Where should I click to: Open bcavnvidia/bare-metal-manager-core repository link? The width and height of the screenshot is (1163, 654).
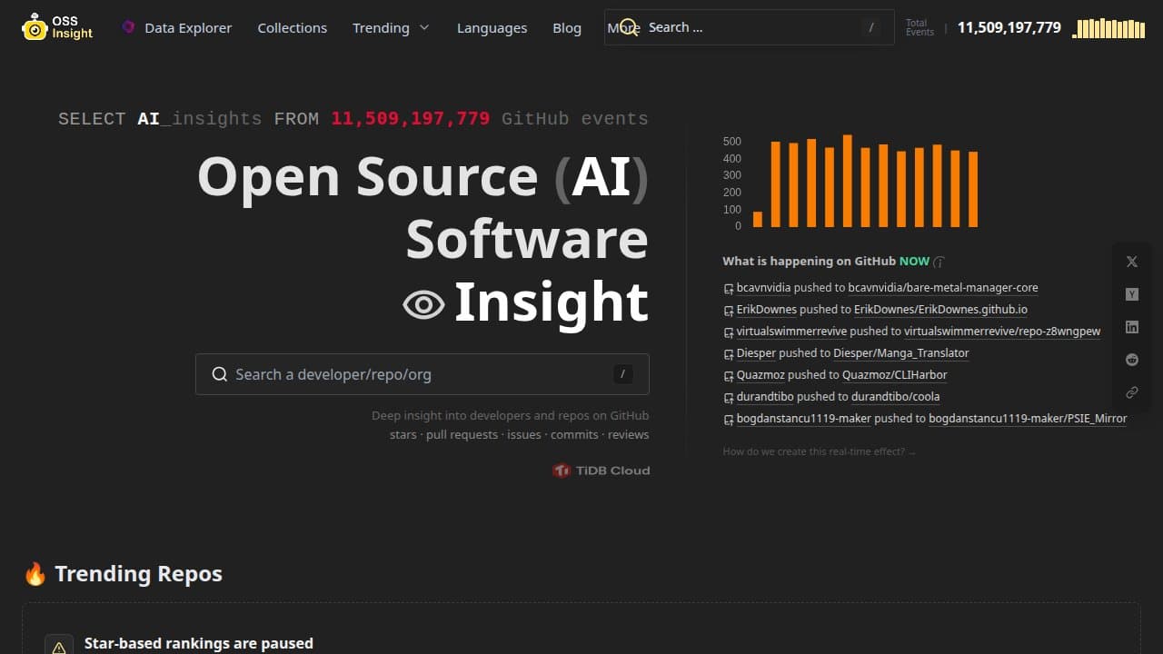click(943, 288)
